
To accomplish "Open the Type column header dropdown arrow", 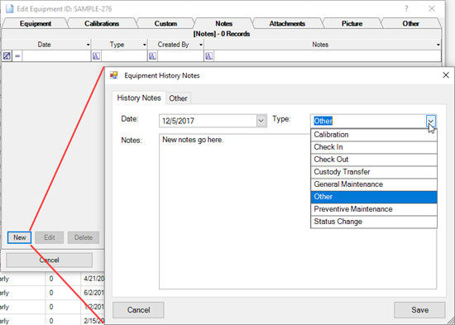I will [x=144, y=45].
